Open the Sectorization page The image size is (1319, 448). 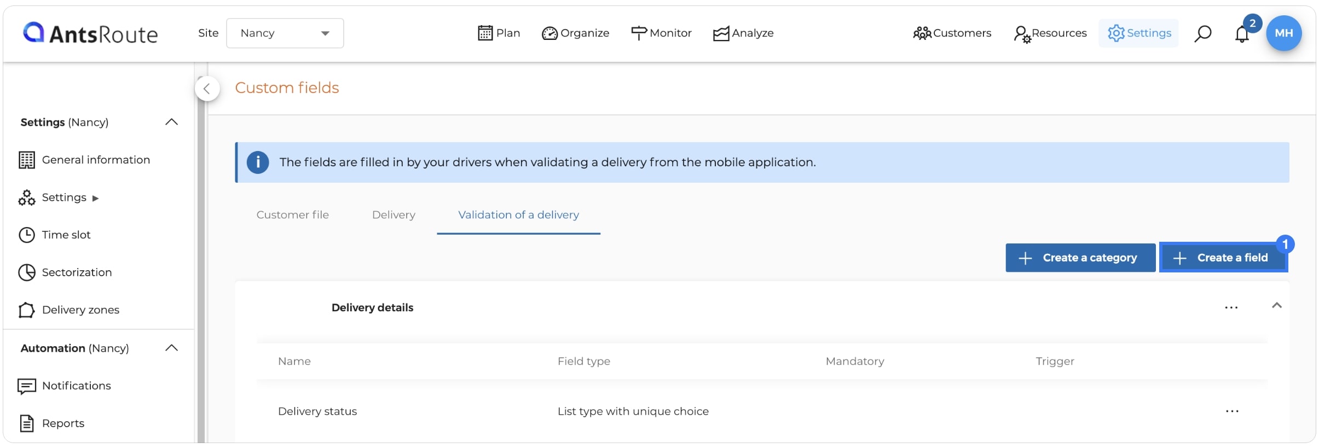(x=77, y=272)
